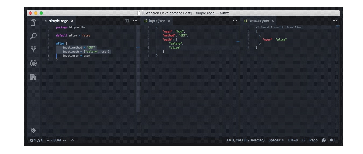This screenshot has height=154, width=363.
Task: Click the document icon in the title bar
Action: [139, 13]
